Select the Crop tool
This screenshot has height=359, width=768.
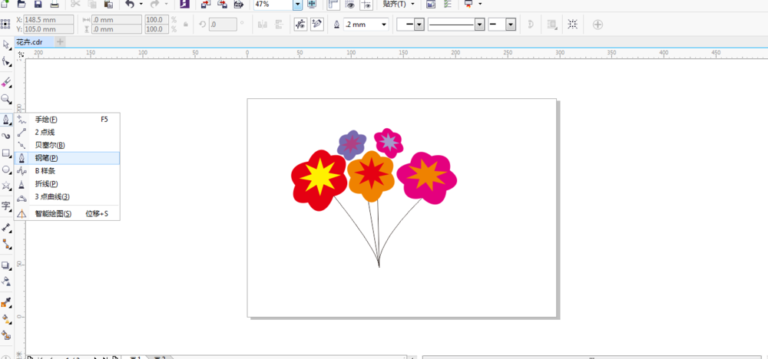point(6,82)
